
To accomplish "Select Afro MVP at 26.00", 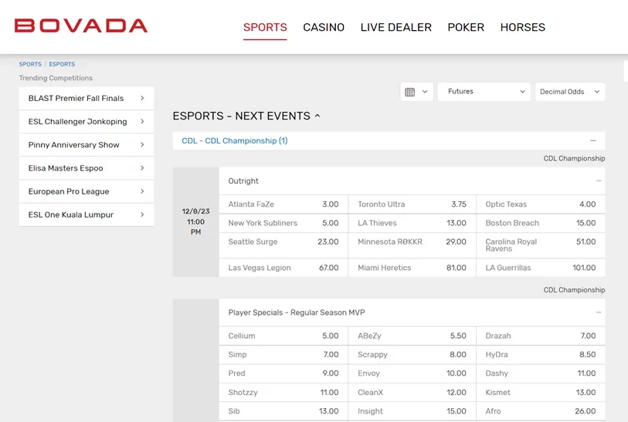I will (x=541, y=411).
